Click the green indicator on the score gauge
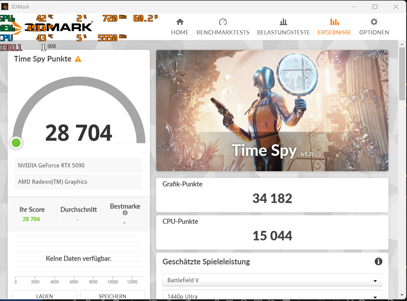Screen dimensions: 407x301 pyautogui.click(x=16, y=143)
